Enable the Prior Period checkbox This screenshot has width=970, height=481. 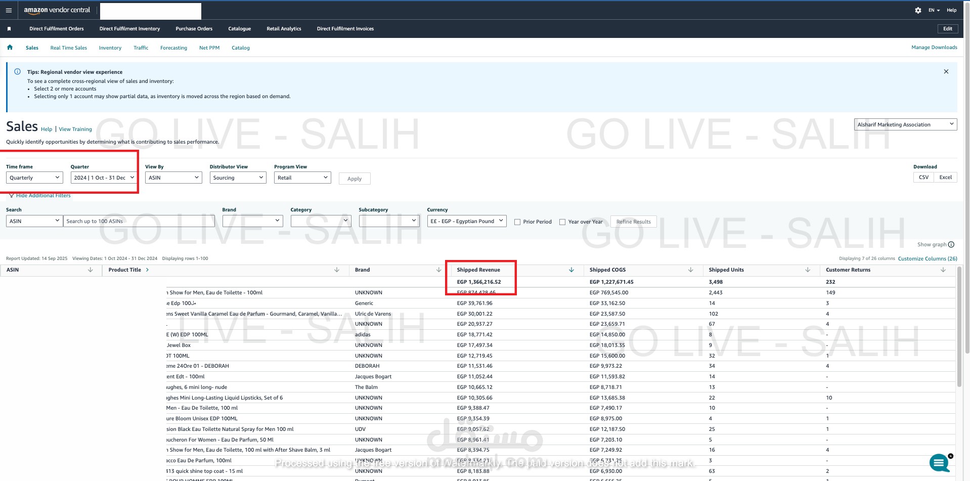click(x=517, y=222)
